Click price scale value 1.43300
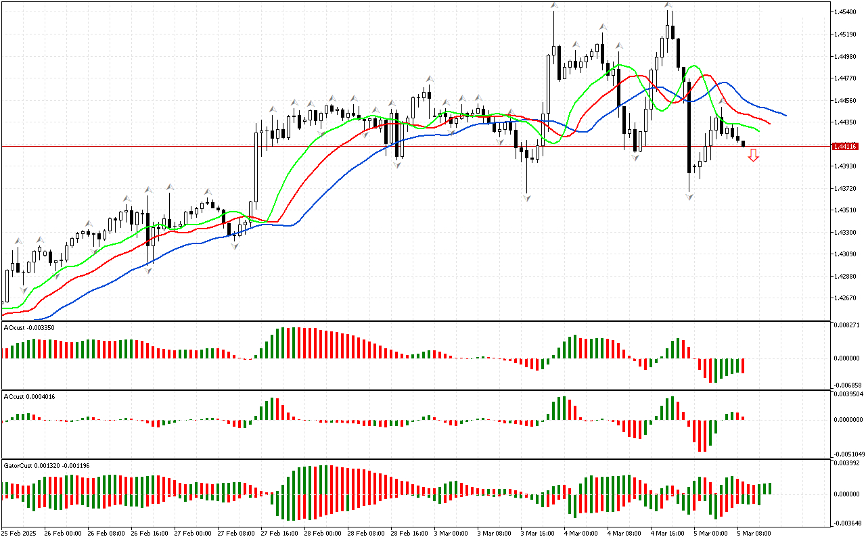 (x=845, y=232)
